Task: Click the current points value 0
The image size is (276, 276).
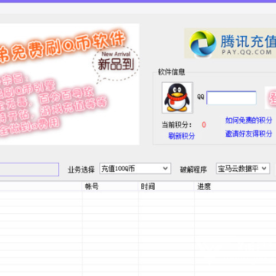Action: click(x=204, y=125)
